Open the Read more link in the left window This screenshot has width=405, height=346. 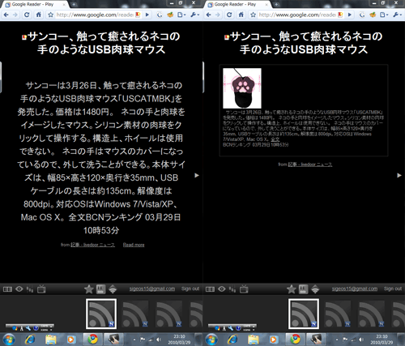[134, 245]
